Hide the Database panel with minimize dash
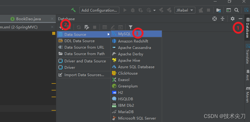Screen dimensions: 250x122 pos(241,19)
